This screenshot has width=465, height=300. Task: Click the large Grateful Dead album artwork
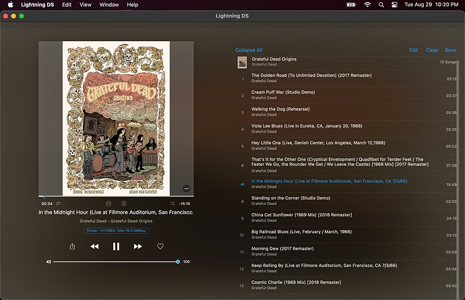[x=116, y=119]
